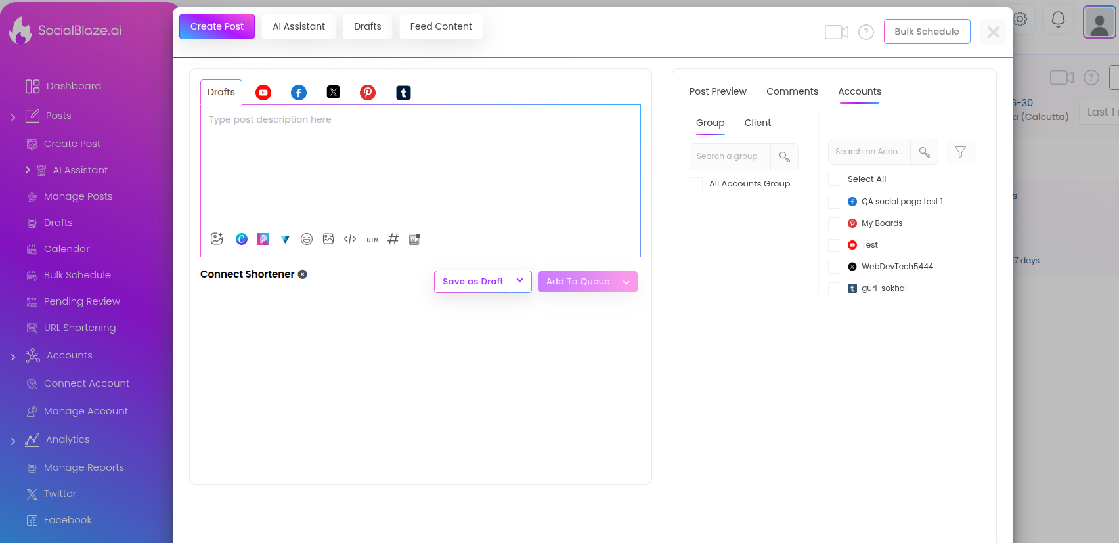Click the Add To Queue button
This screenshot has width=1119, height=543.
578,282
